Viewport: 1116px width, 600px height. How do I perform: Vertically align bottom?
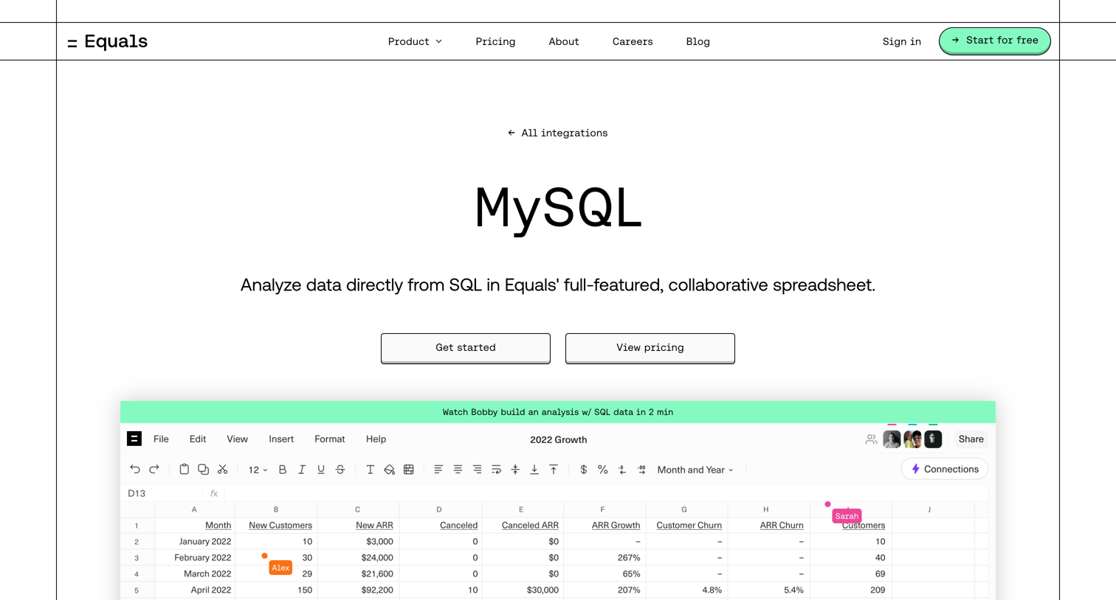pyautogui.click(x=534, y=470)
